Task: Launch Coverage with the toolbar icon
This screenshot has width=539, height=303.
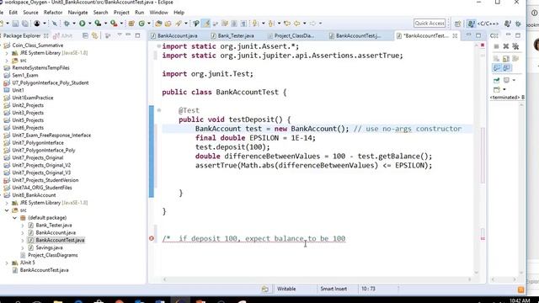Action: click(x=98, y=24)
